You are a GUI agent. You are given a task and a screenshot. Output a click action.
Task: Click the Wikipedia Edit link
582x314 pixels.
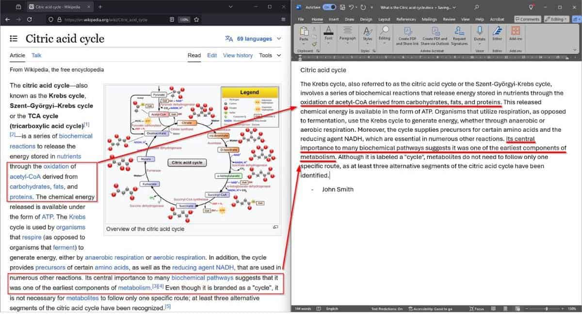click(212, 55)
